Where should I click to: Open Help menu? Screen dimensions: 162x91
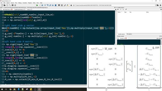coord(41,3)
